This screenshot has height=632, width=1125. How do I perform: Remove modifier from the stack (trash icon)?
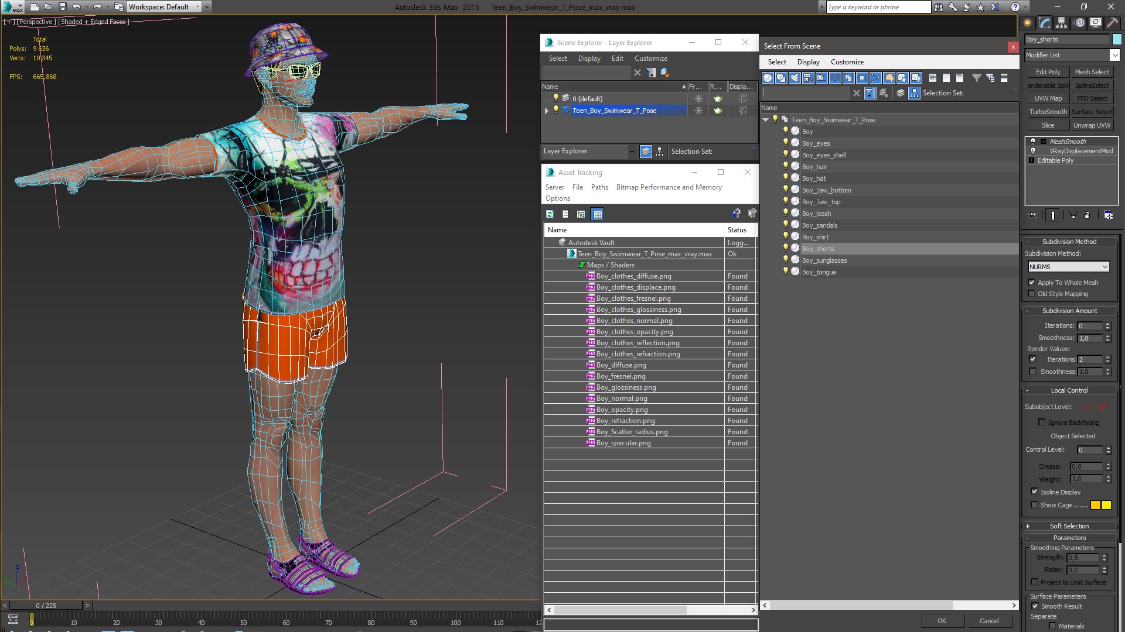[1087, 215]
